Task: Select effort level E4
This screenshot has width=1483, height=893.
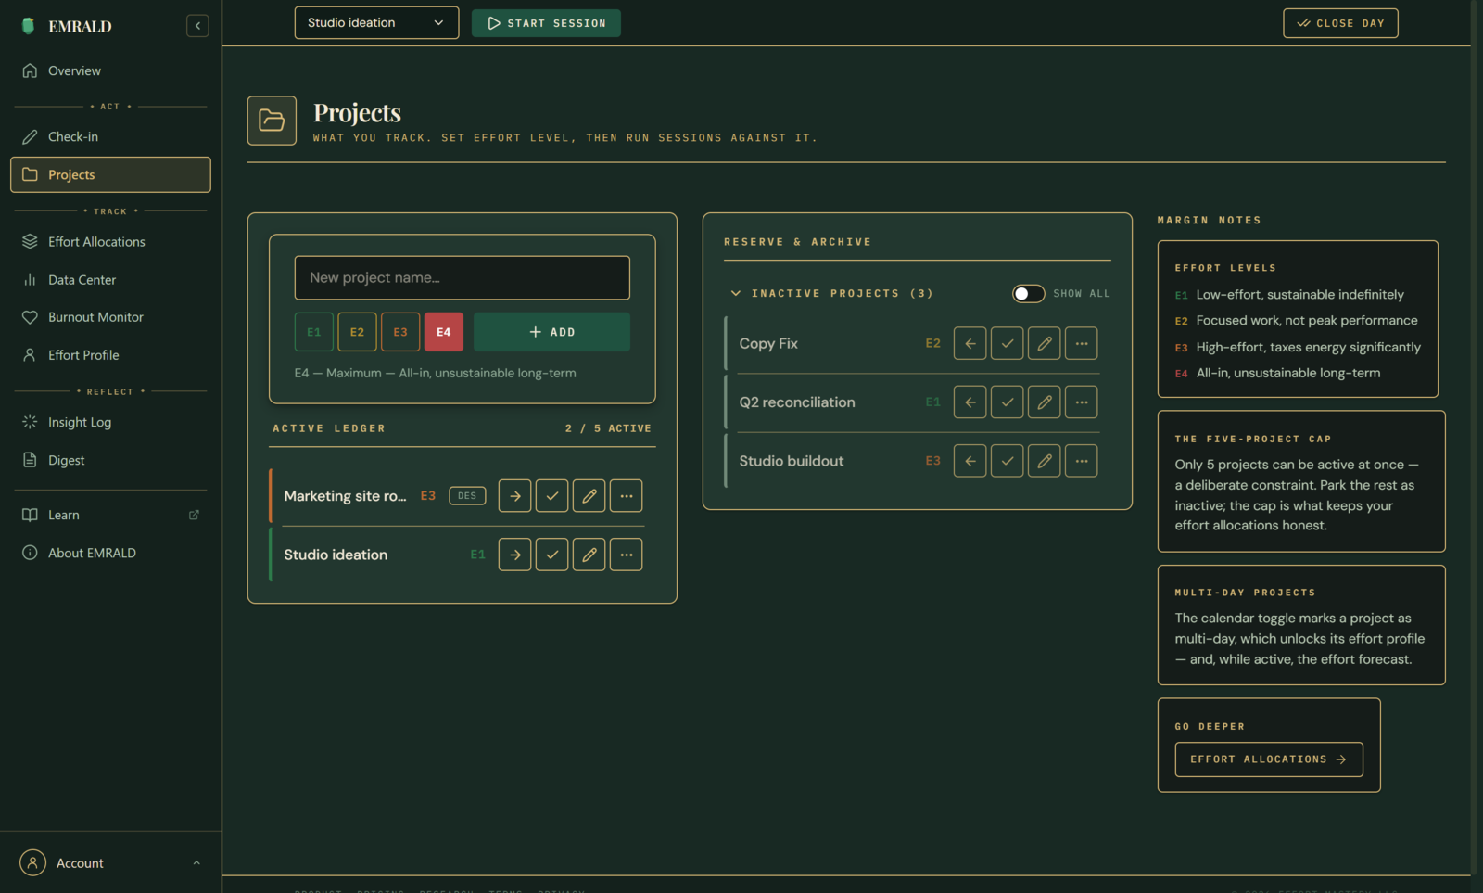Action: 444,332
